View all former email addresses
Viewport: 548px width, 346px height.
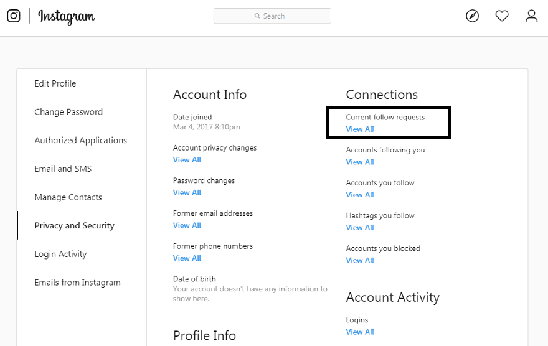coord(187,225)
